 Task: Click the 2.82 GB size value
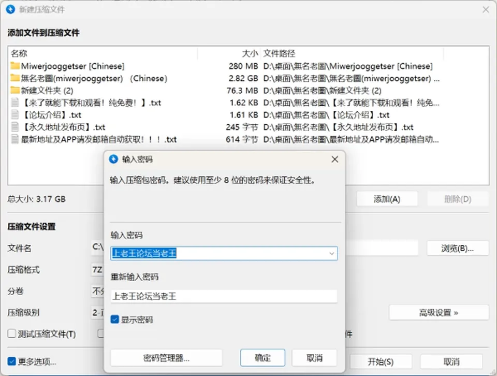click(x=243, y=78)
